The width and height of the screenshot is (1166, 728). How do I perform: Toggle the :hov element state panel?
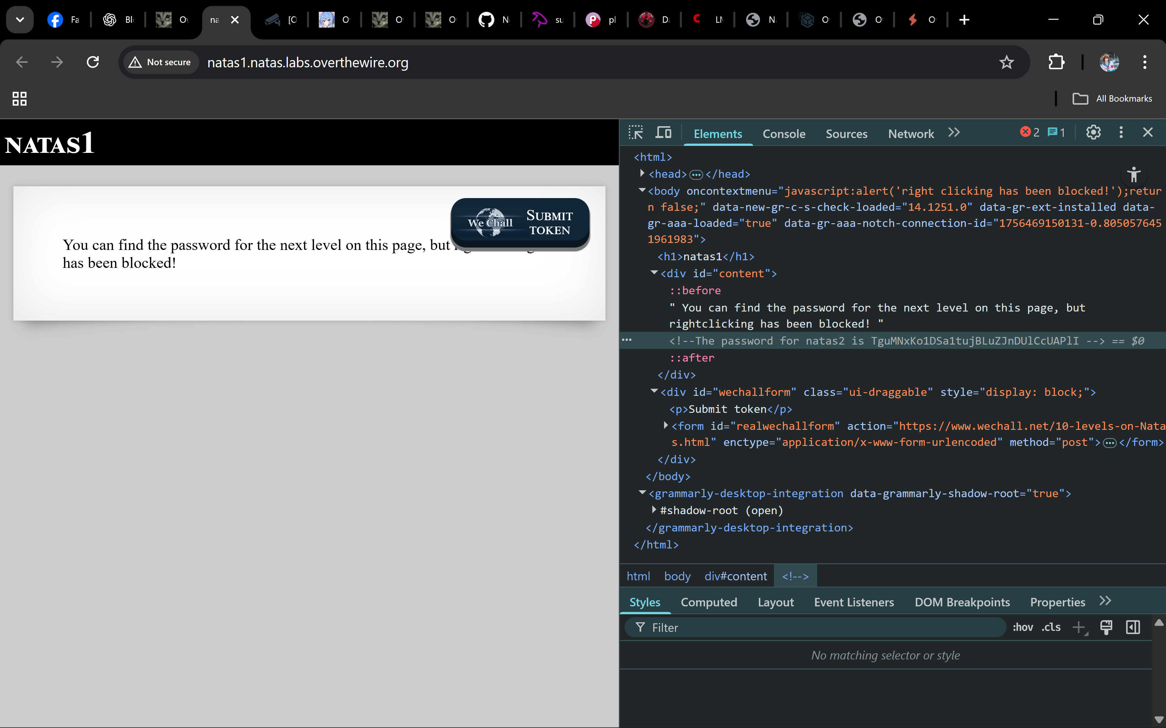coord(1022,627)
